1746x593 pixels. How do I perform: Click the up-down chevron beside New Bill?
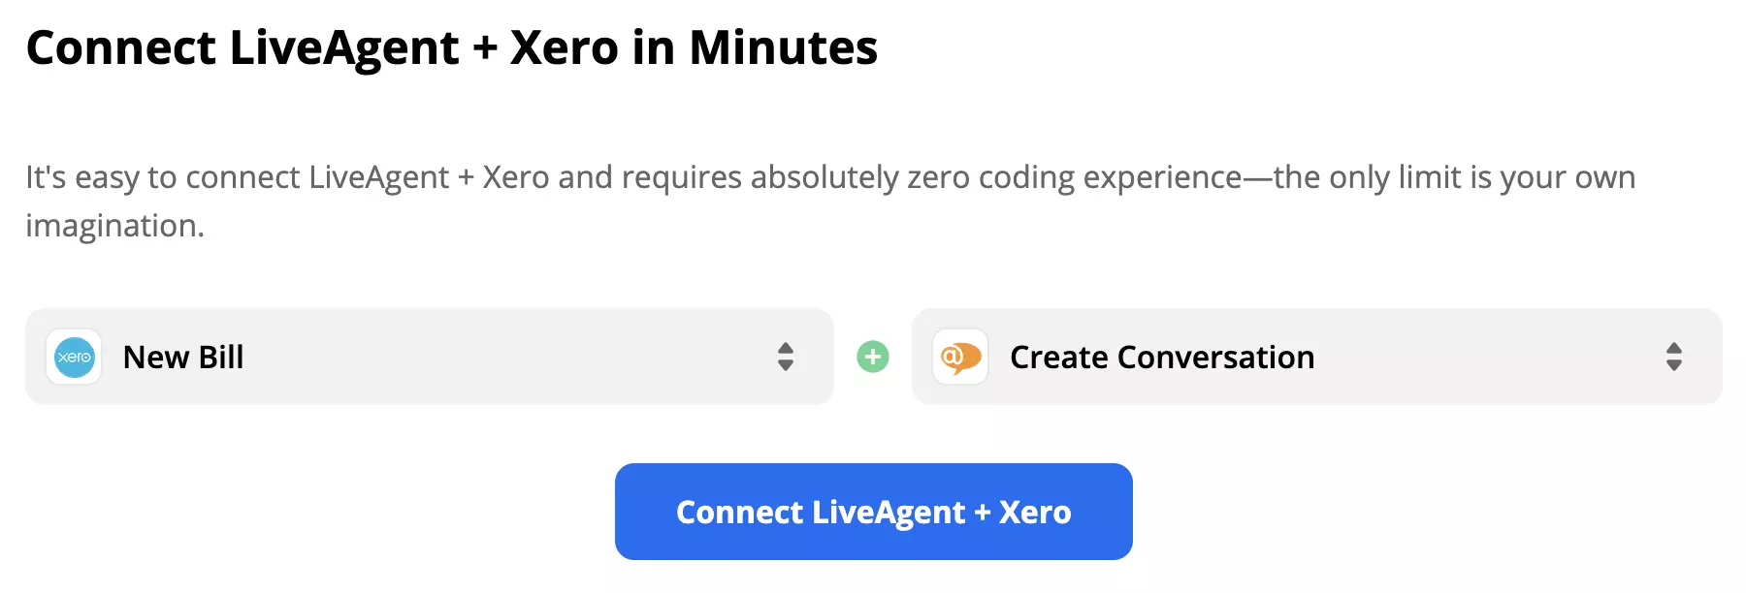[x=784, y=357]
